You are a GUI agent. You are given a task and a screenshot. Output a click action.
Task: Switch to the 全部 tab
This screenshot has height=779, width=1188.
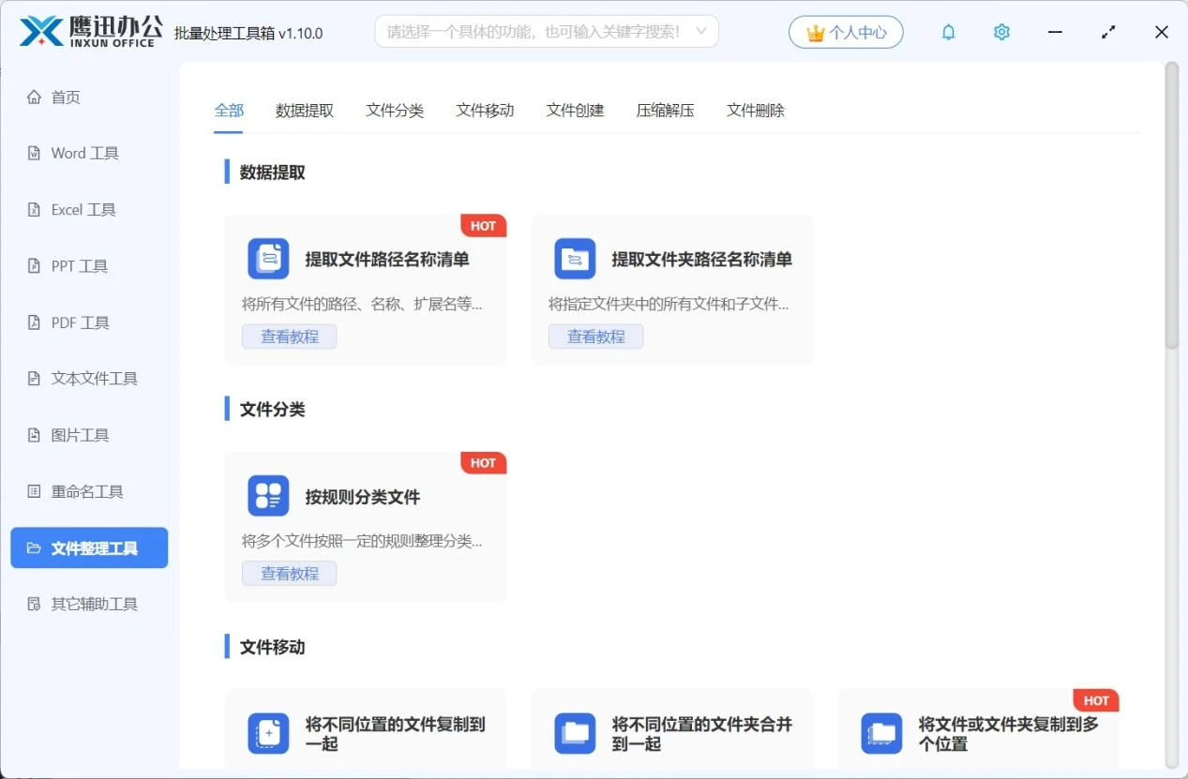229,110
